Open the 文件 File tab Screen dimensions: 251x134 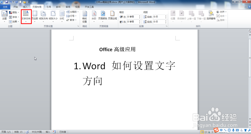[x=5, y=7]
